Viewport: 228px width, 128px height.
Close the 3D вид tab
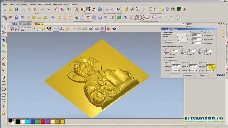click(x=42, y=24)
